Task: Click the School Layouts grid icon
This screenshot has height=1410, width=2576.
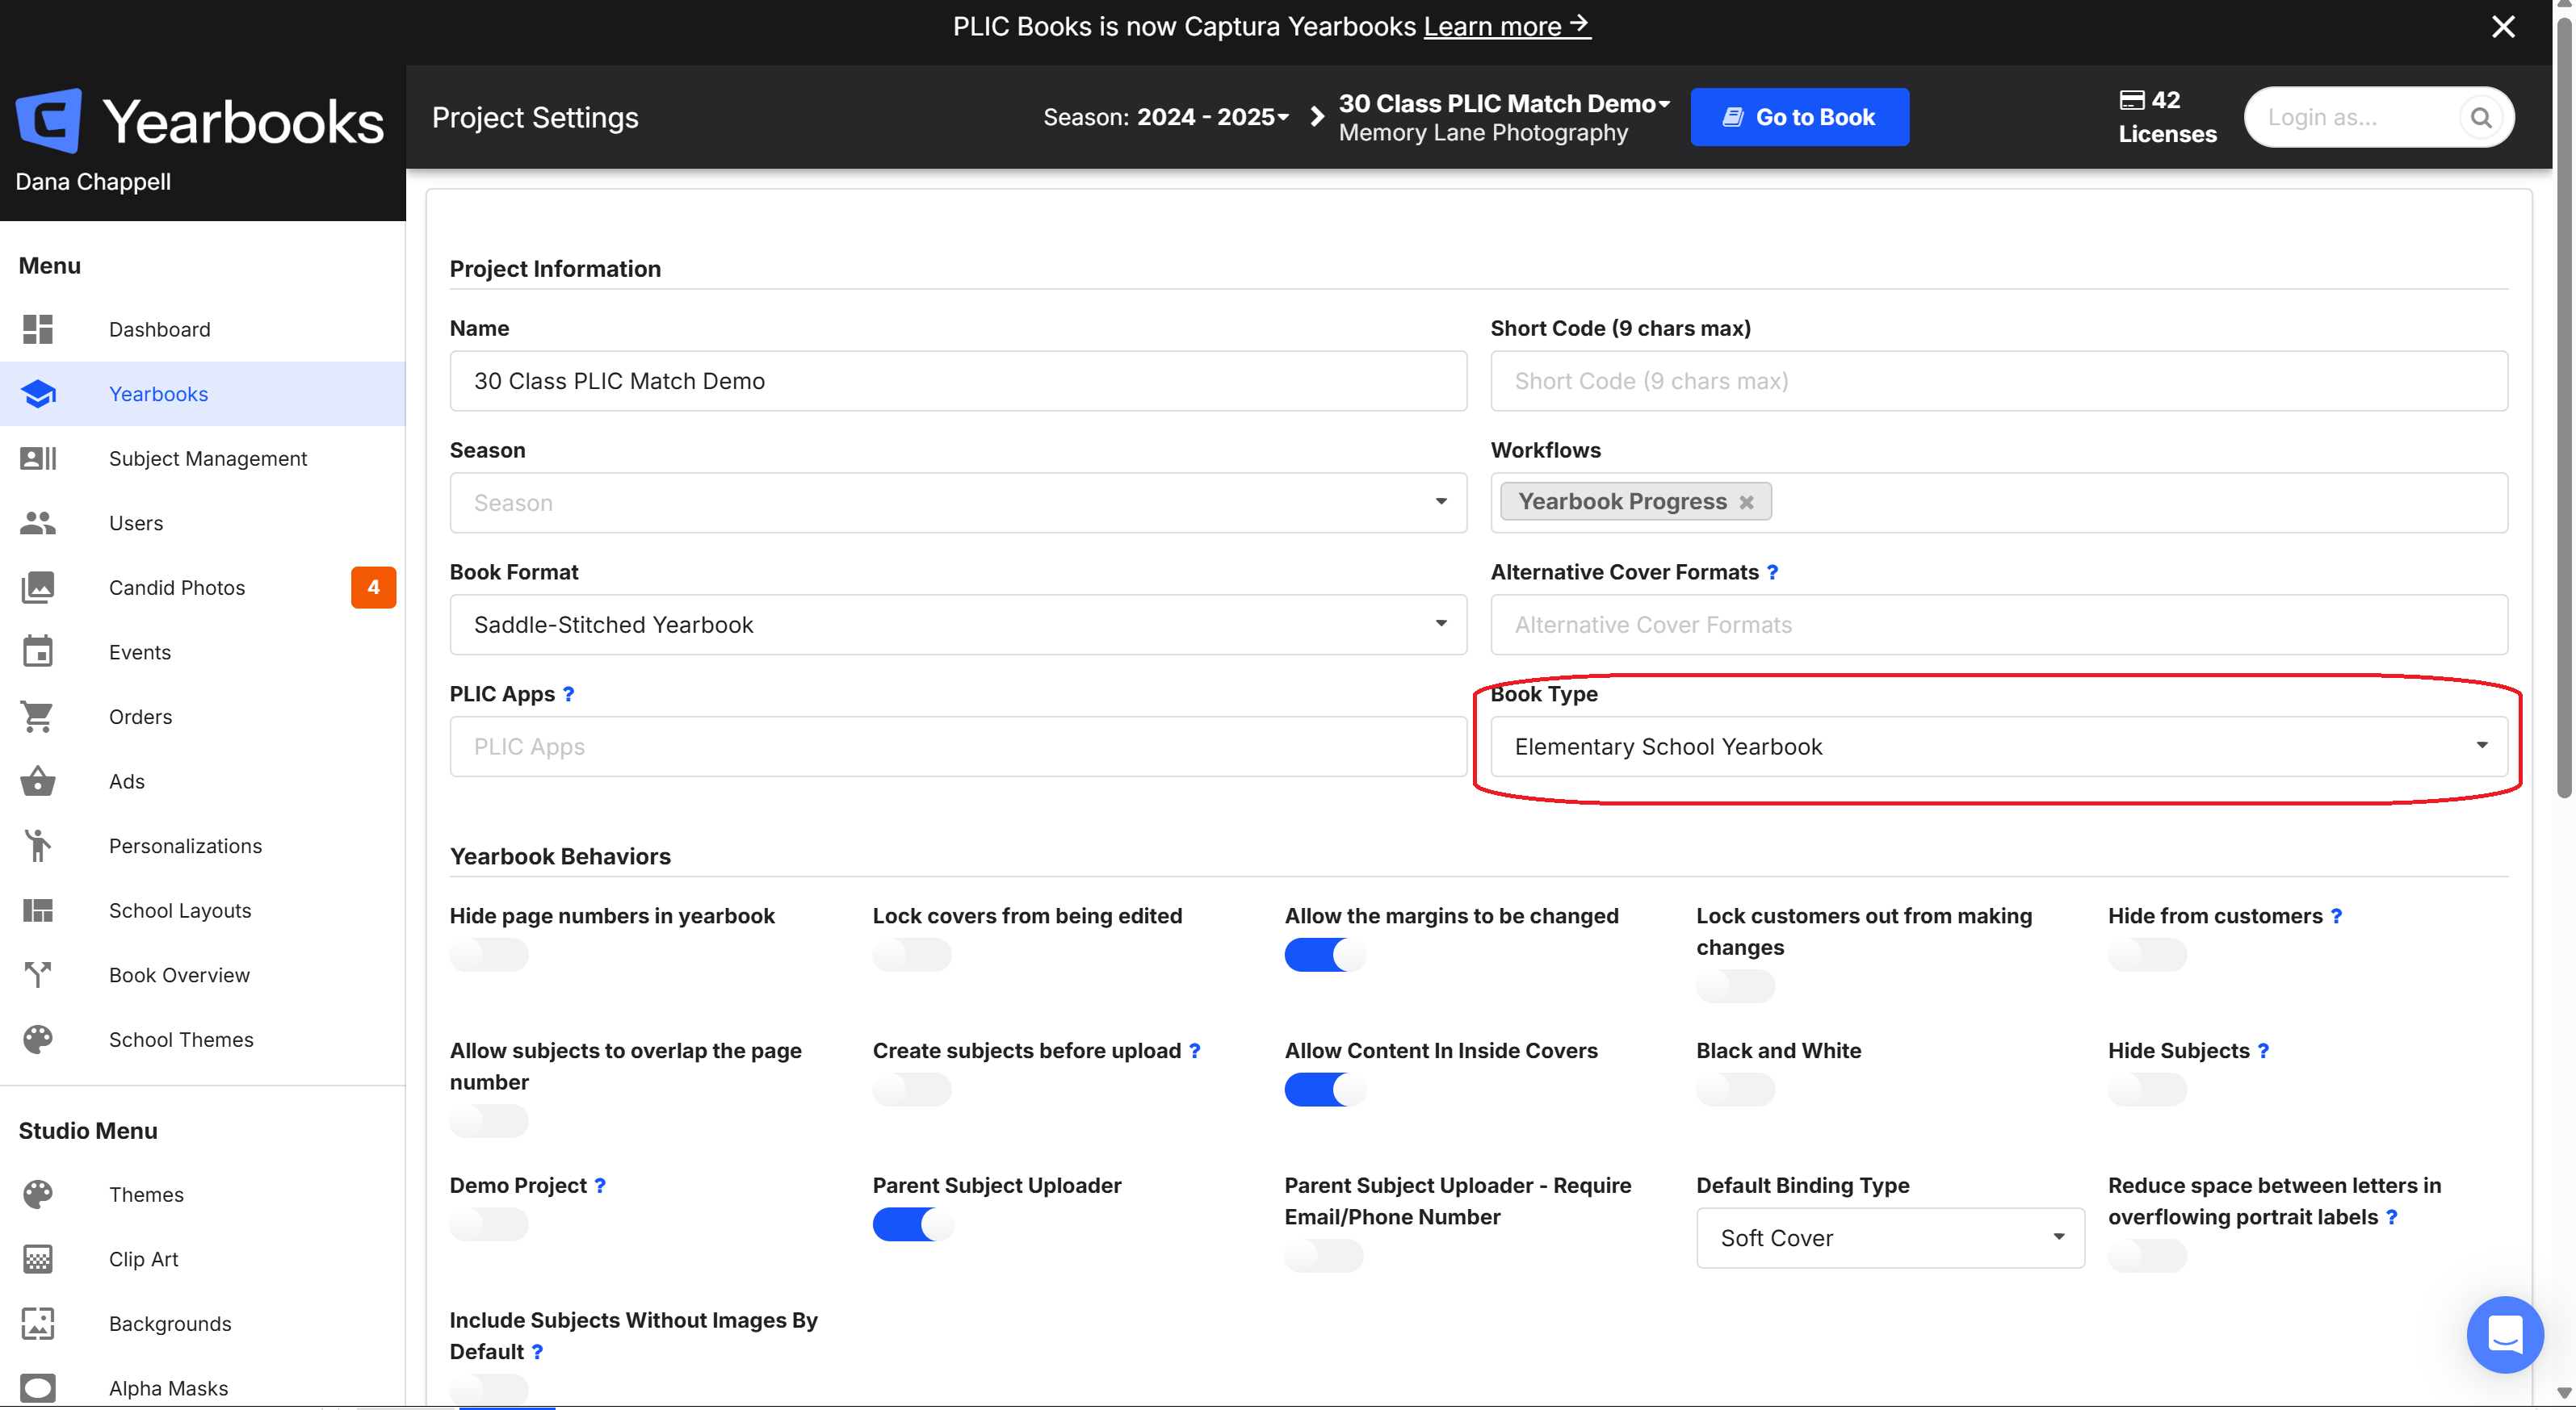Action: (38, 910)
